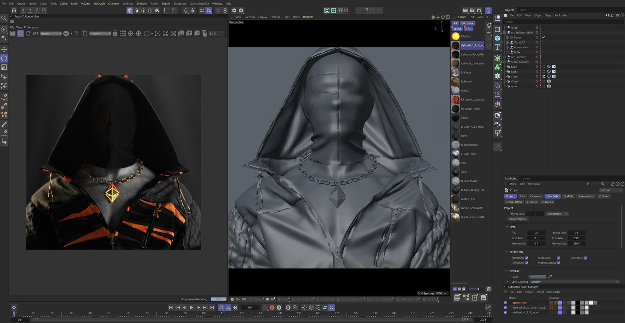Open the Render menu in menu bar
The height and width of the screenshot is (323, 625).
166,4
